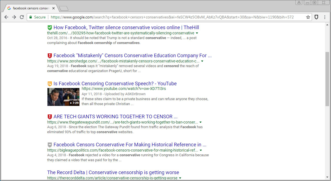Expand dropdown arrow after thehill.com URL
331x181 pixels.
click(197, 33)
